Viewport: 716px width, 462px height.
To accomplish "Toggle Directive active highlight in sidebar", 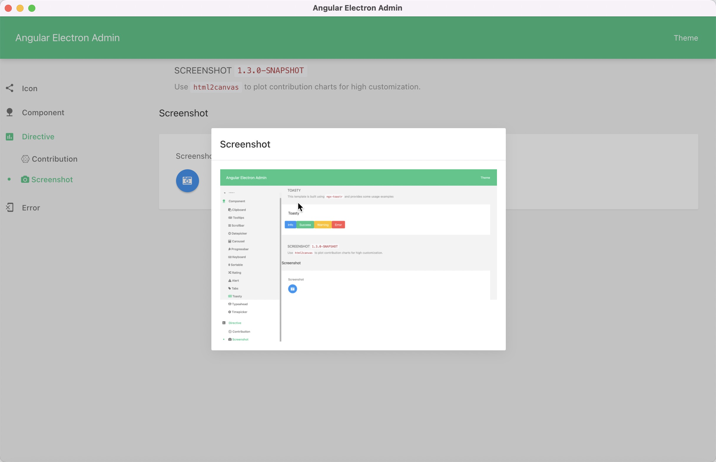I will (38, 136).
